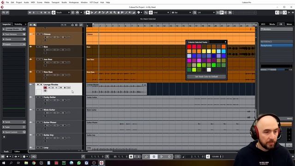Click the Record transport button

pos(169,157)
